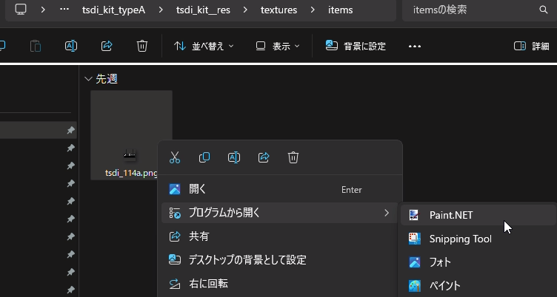
Task: Click 背景に設定 toolbar button
Action: [x=356, y=46]
